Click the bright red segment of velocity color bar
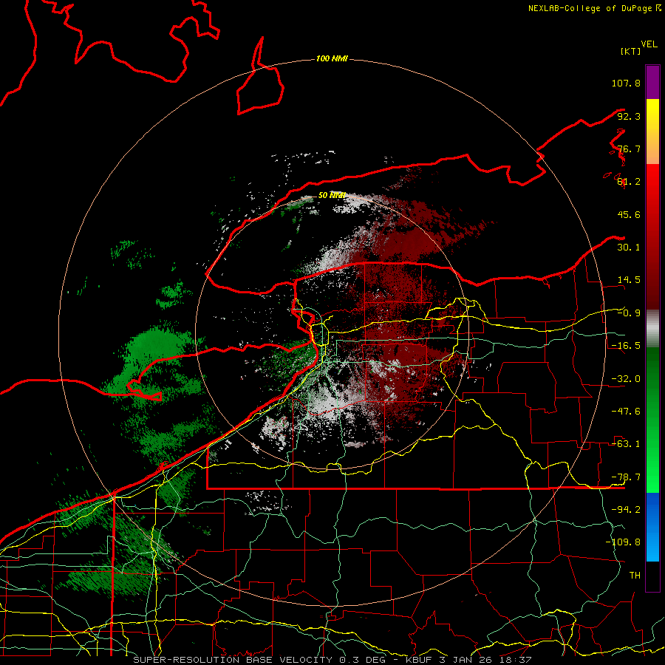Viewport: 665px width, 665px height. pyautogui.click(x=652, y=236)
